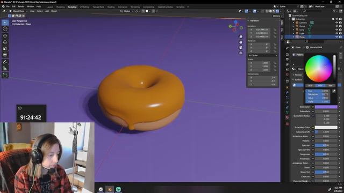Viewport: 344px width, 193px height.
Task: Select the Select Box tool in the toolbar
Action: 5,23
